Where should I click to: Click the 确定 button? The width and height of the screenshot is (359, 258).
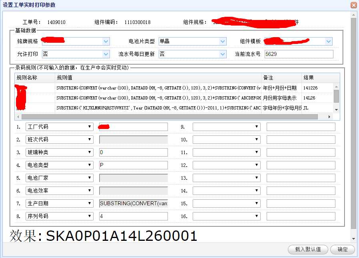tap(343, 249)
